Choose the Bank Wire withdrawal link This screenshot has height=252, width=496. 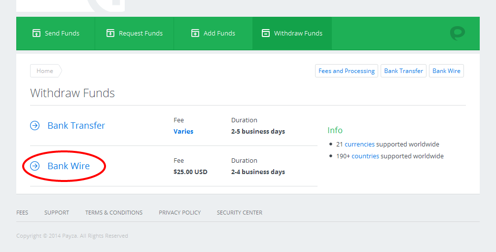[69, 166]
